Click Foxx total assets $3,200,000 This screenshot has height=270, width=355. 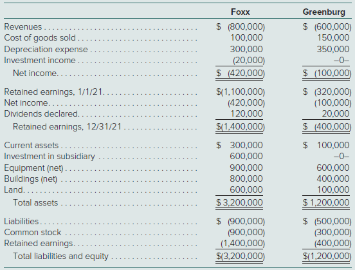point(239,202)
